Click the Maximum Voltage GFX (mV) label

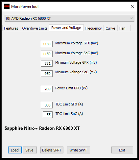click(x=77, y=43)
